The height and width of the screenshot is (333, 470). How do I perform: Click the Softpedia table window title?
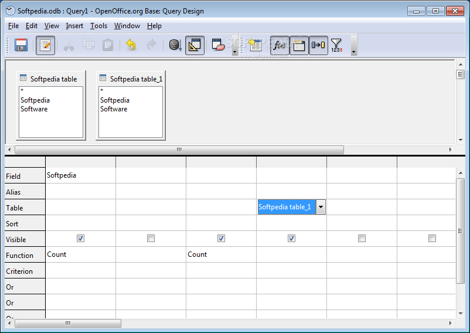click(x=54, y=79)
